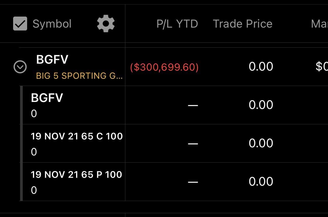Sort by Trade Price column header
The height and width of the screenshot is (217, 328).
(243, 24)
